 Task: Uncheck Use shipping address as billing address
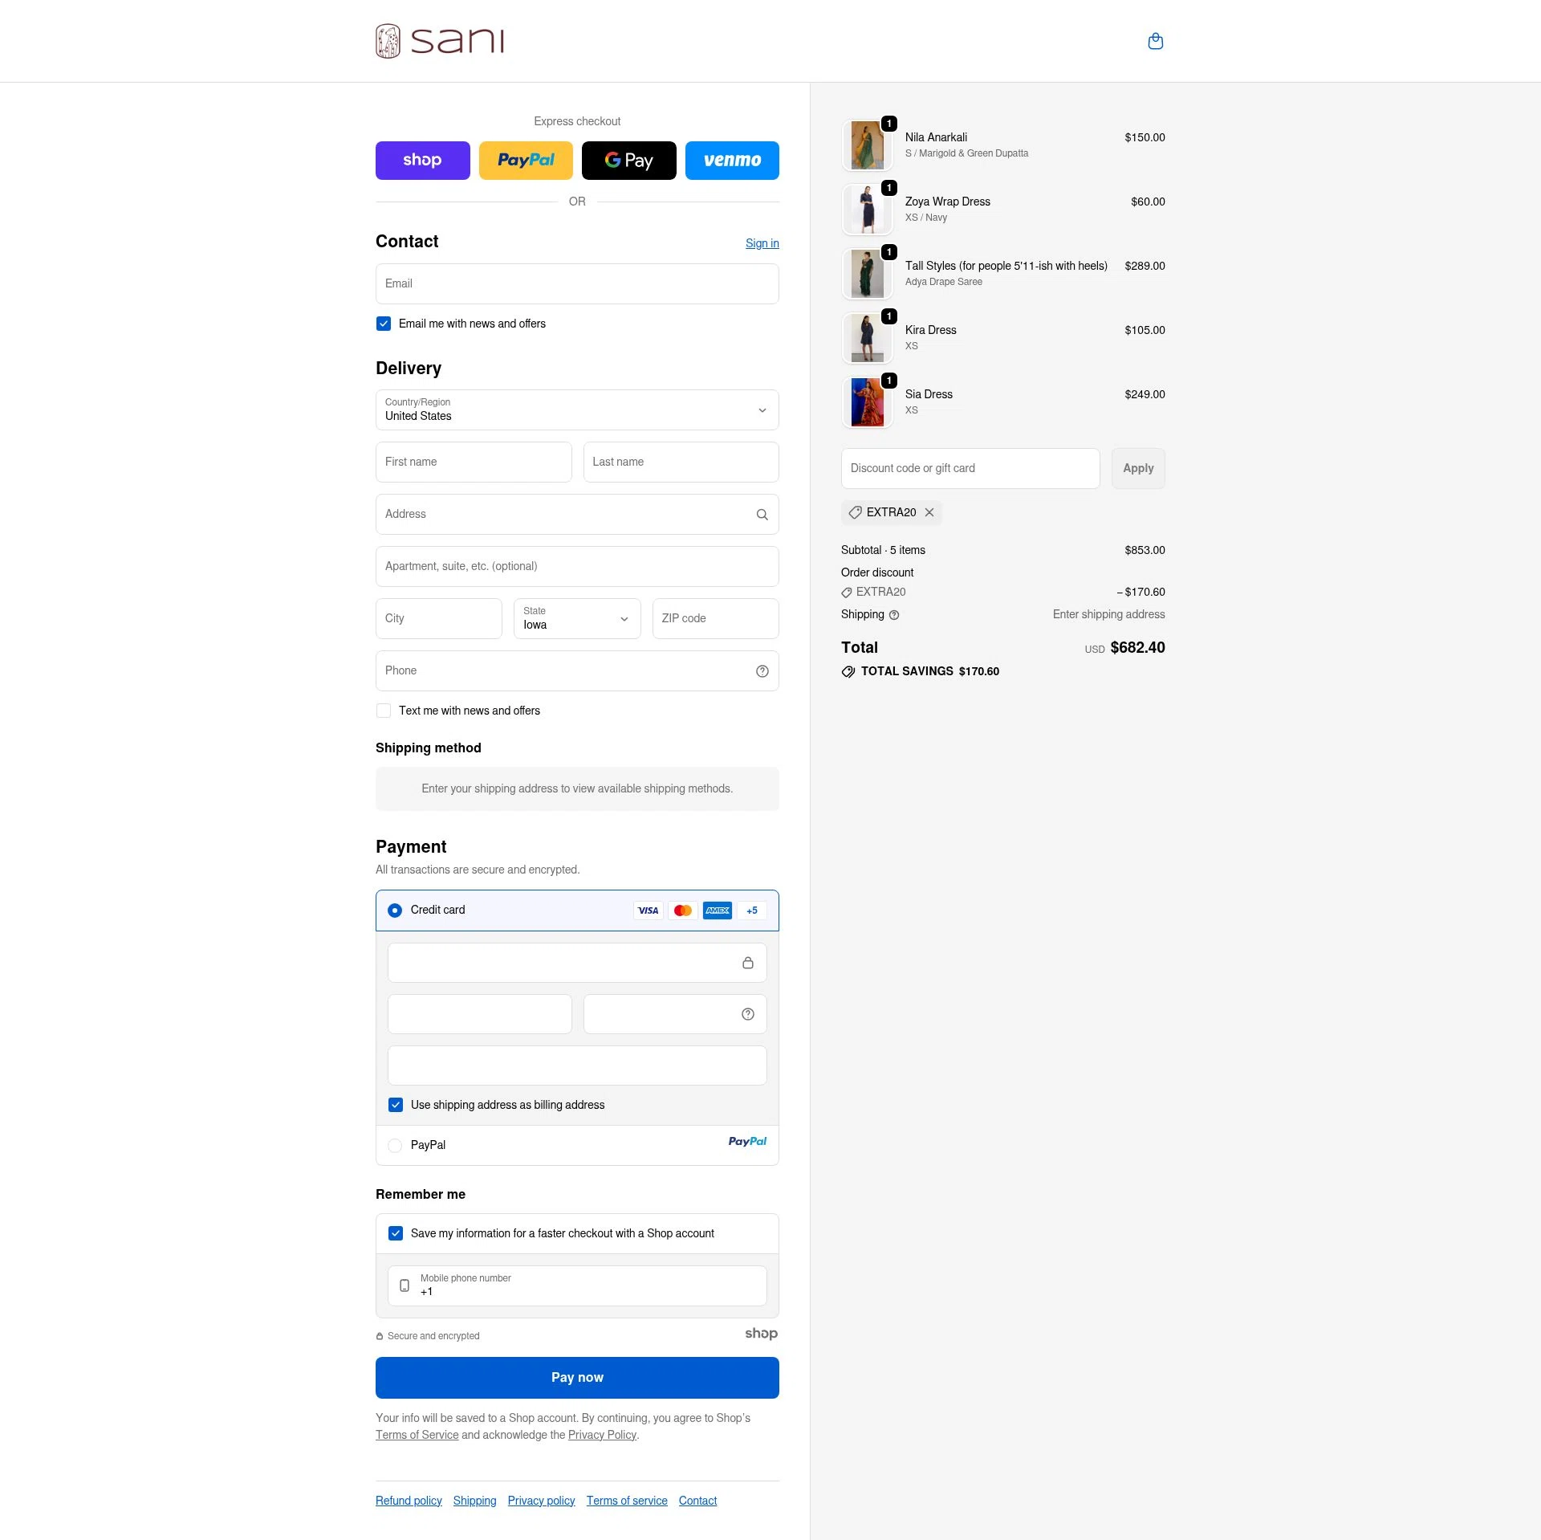(395, 1105)
